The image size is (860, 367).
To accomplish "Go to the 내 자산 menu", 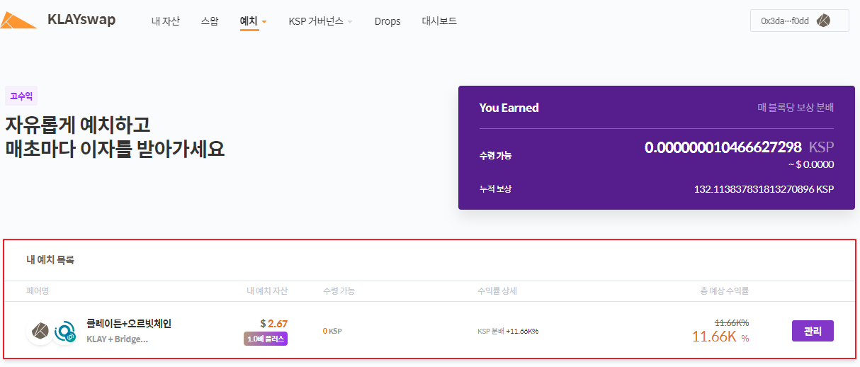I will pyautogui.click(x=165, y=21).
